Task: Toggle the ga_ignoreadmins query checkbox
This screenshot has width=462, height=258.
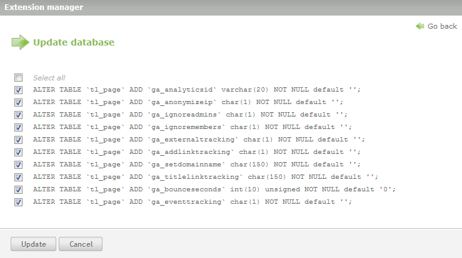Action: (x=19, y=115)
